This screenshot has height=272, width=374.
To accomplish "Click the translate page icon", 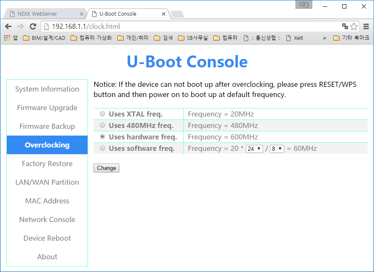I will 345,26.
